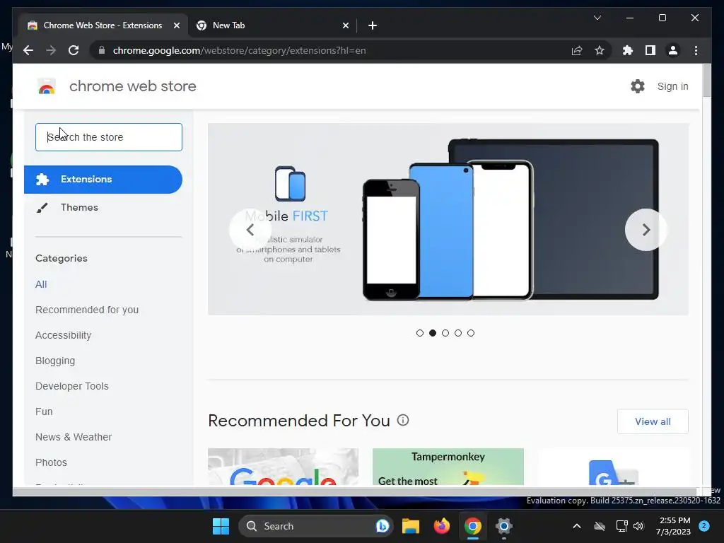Open the tab search dropdown arrow

pyautogui.click(x=597, y=18)
